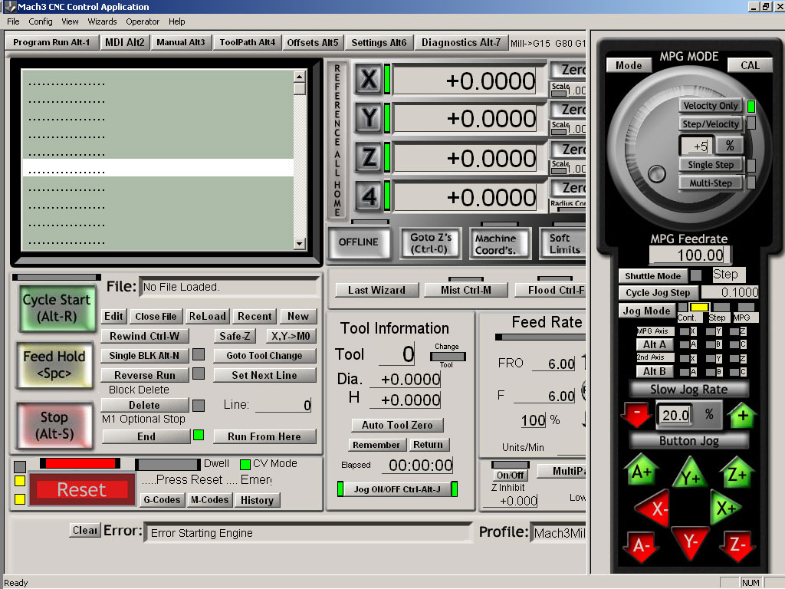The width and height of the screenshot is (785, 589).
Task: Click the MPG Feedrate value field
Action: click(x=689, y=255)
